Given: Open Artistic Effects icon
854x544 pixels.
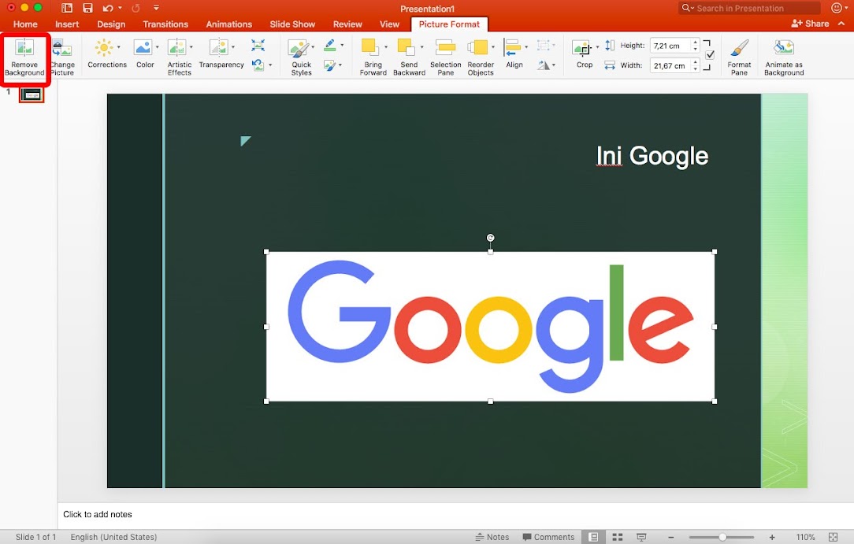Looking at the screenshot, I should (176, 48).
